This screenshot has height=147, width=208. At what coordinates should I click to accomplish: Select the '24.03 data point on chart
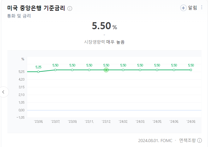coord(140,70)
